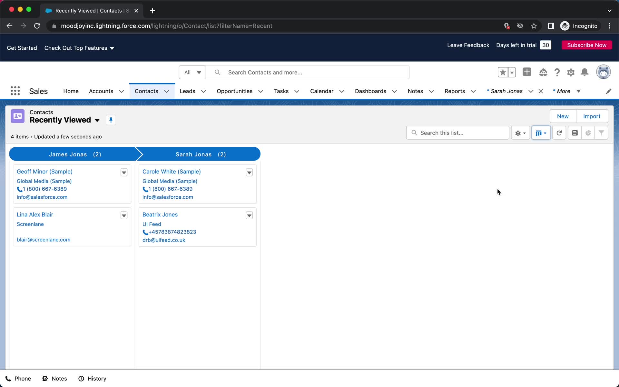619x387 pixels.
Task: Open the Phone utility bar item
Action: coord(18,379)
